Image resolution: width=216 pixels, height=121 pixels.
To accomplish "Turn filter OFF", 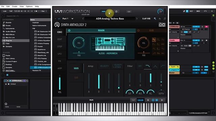I will pos(140,66).
